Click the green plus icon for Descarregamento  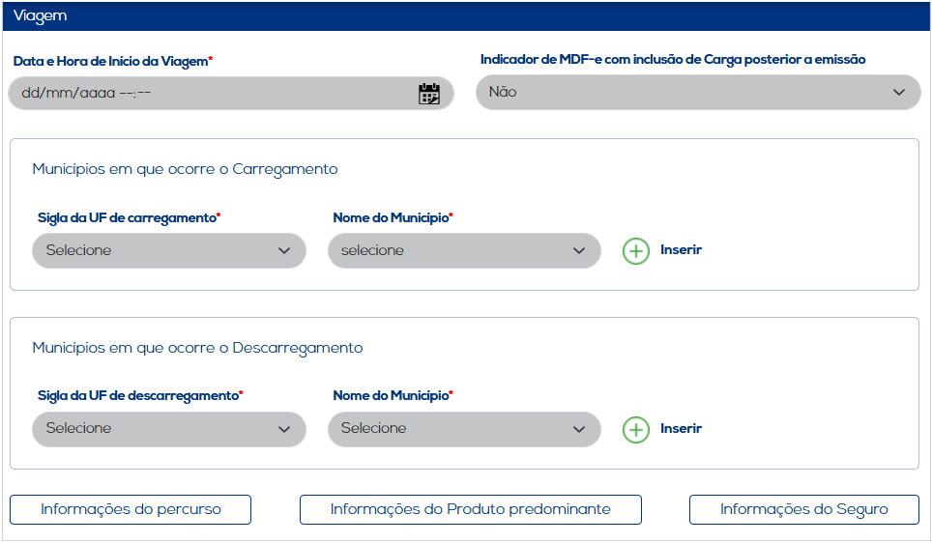(635, 429)
